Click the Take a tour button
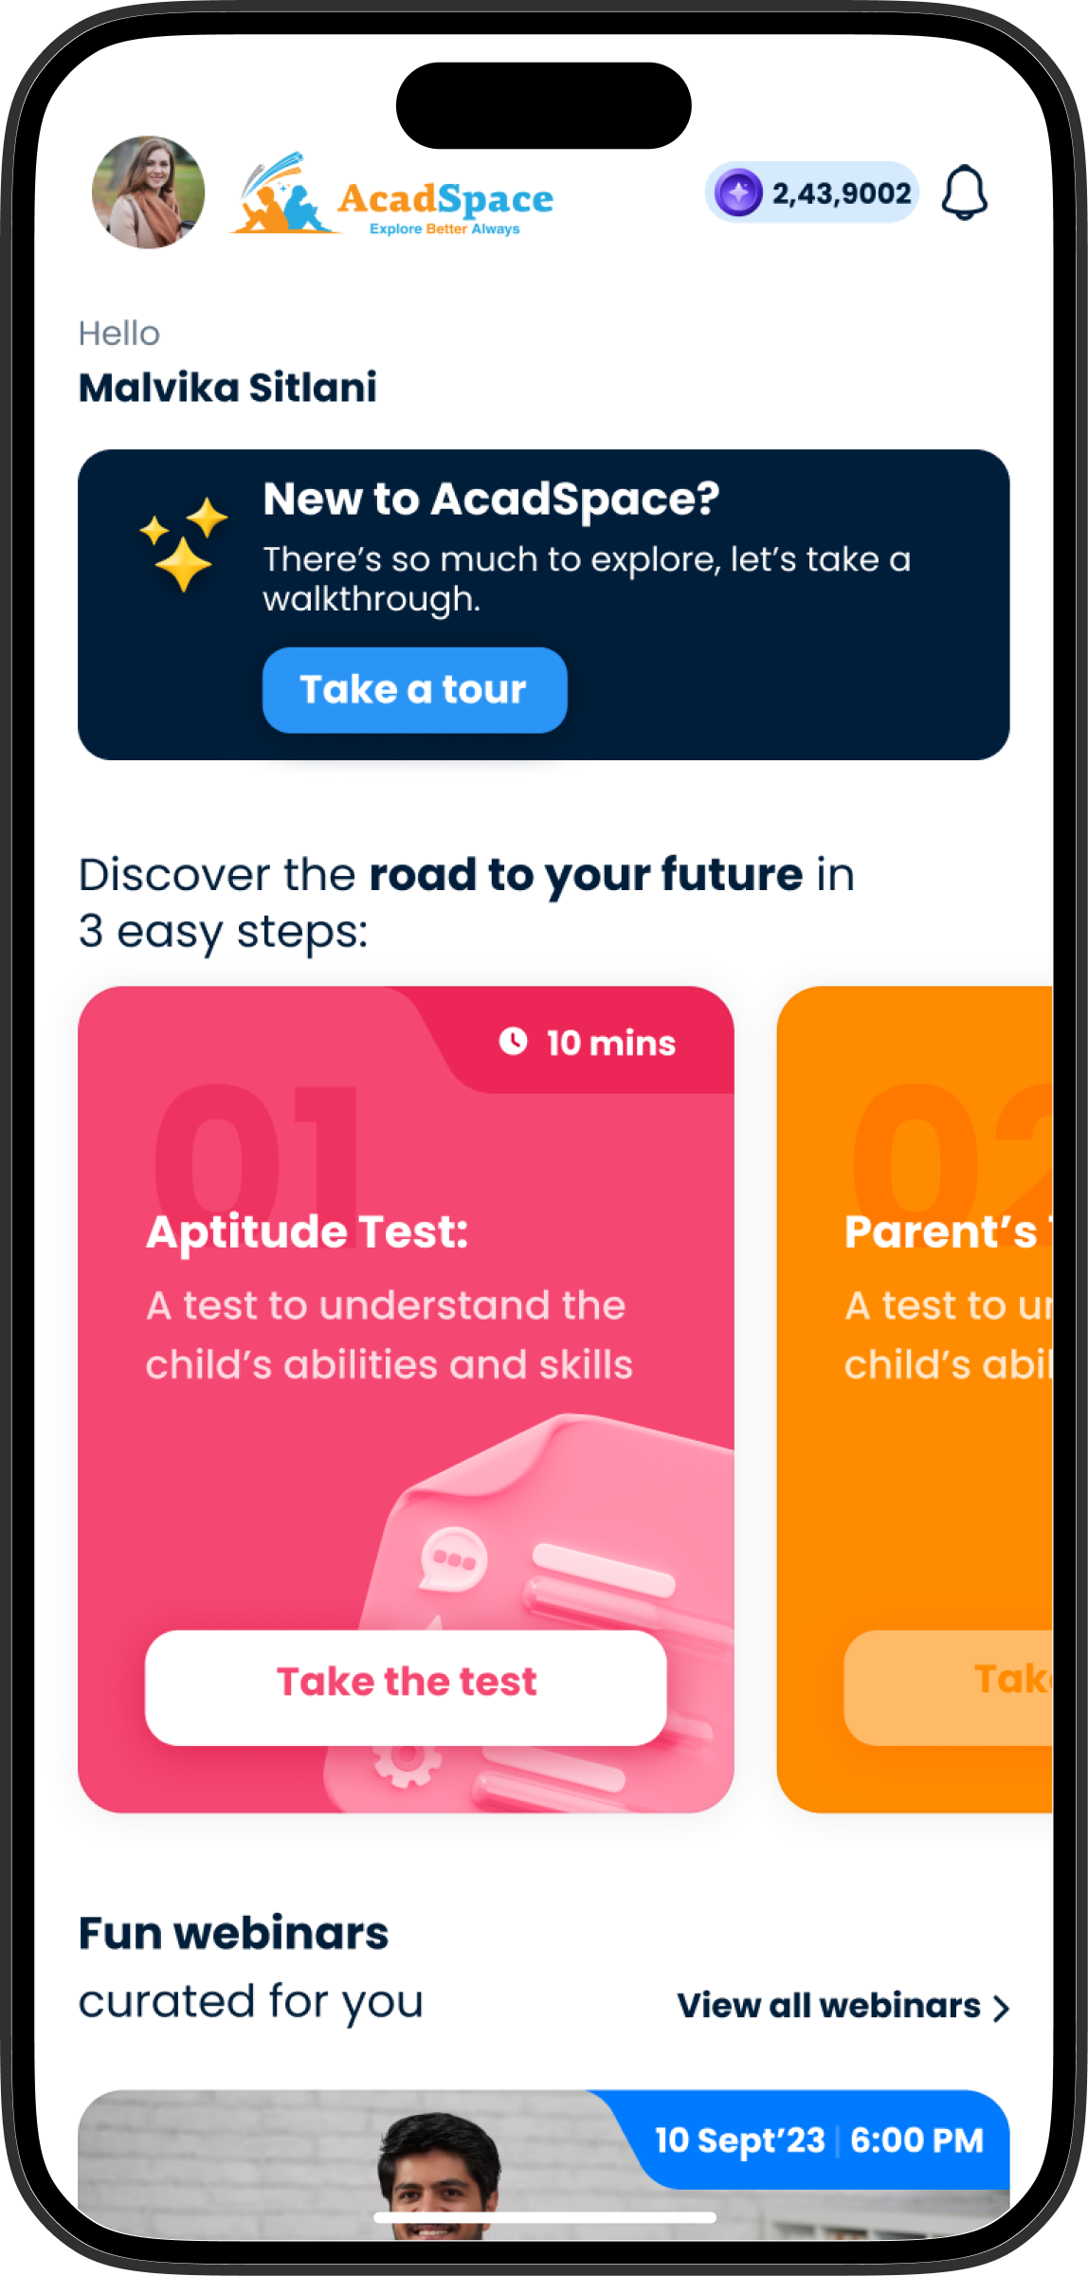 [x=414, y=690]
